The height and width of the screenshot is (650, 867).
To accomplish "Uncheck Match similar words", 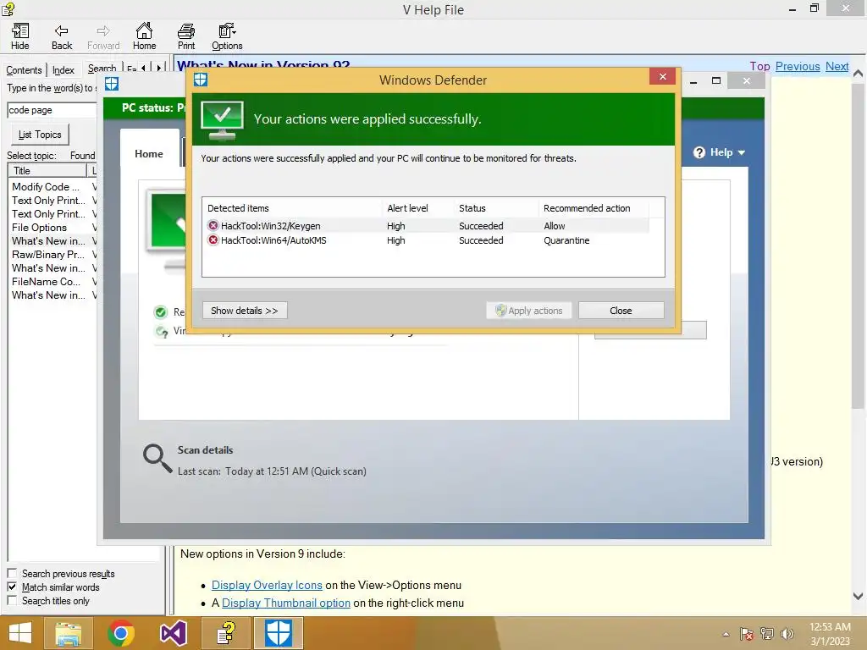I will pyautogui.click(x=12, y=587).
